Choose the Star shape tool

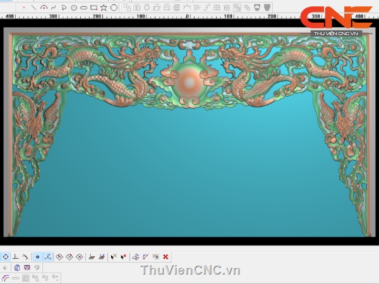point(104,8)
